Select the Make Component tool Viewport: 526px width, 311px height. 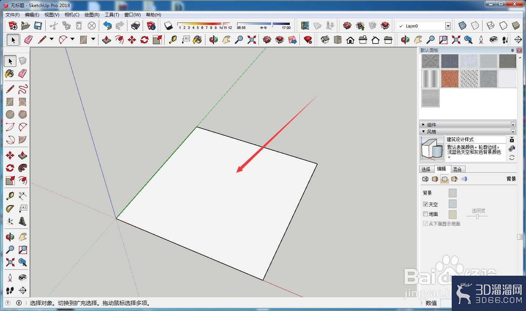(23, 61)
